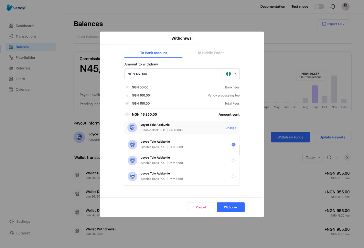Click Change link for the selected bank

pyautogui.click(x=231, y=128)
